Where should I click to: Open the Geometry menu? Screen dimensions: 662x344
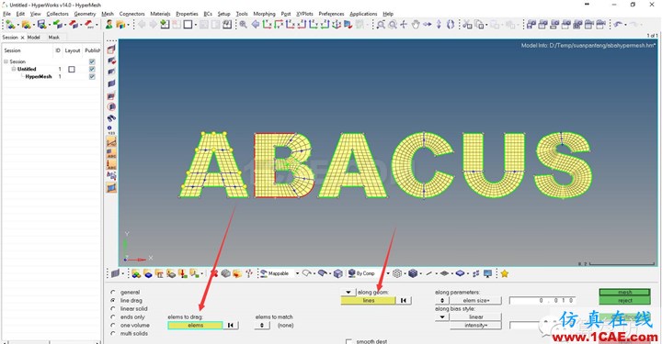click(x=85, y=14)
